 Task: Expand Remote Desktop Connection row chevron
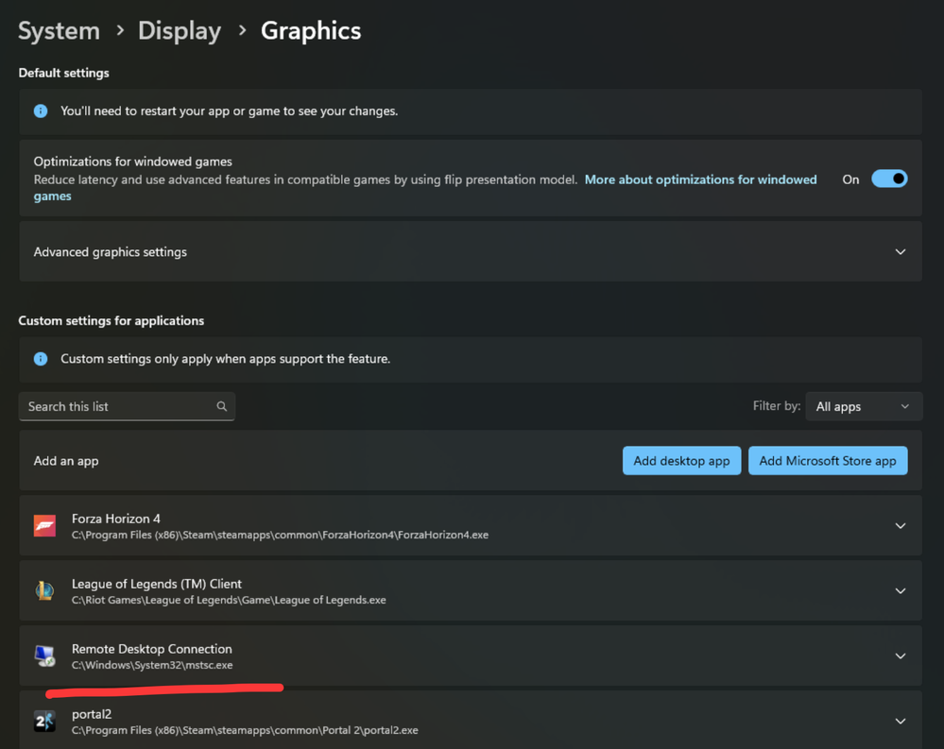point(900,655)
